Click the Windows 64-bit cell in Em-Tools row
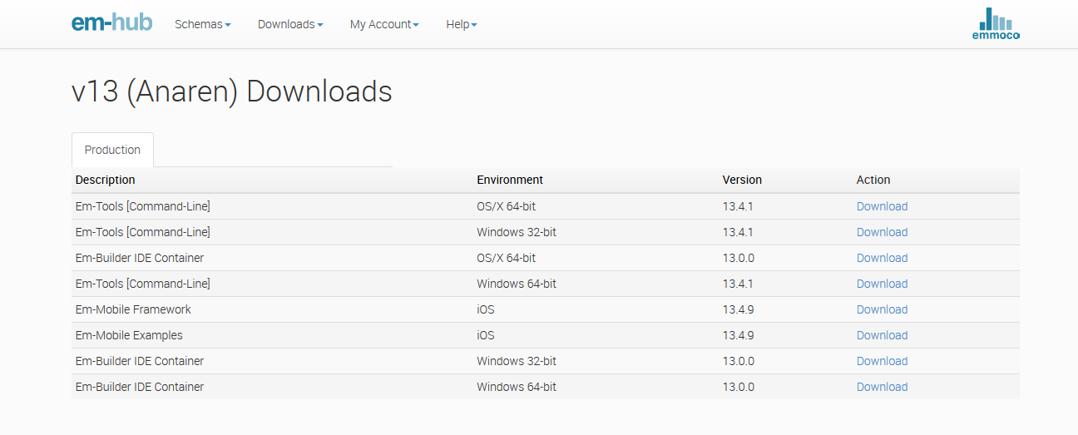The height and width of the screenshot is (435, 1078). 517,284
